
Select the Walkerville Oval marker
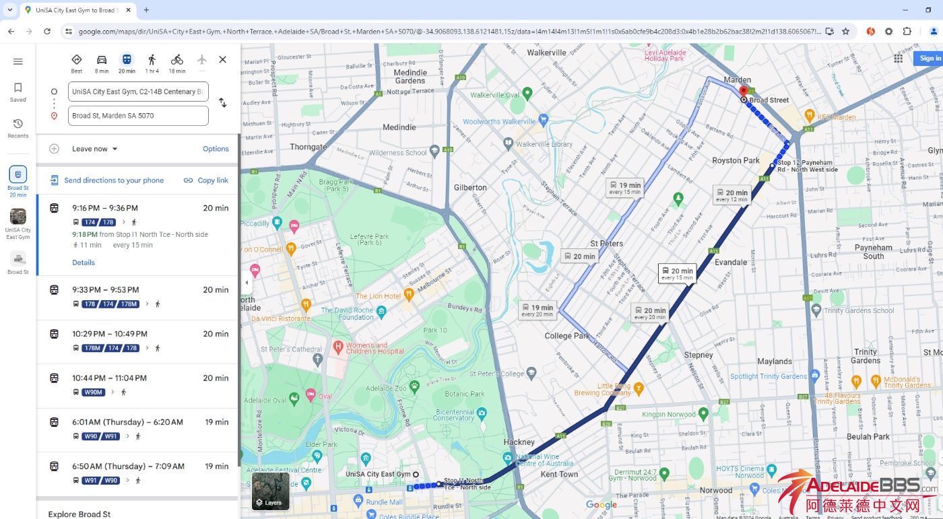528,93
